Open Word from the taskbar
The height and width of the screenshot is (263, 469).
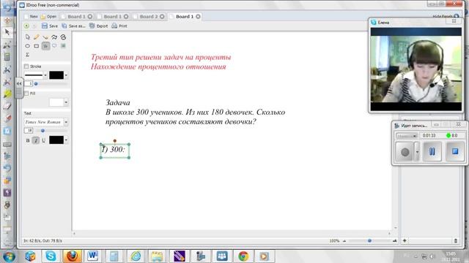pos(93,256)
